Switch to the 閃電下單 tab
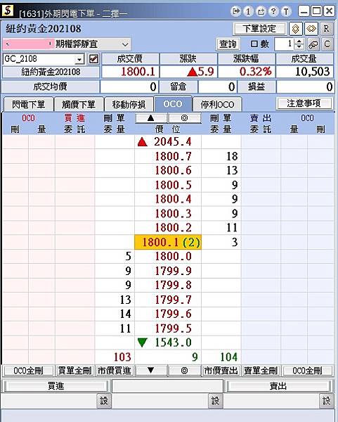 coord(29,104)
